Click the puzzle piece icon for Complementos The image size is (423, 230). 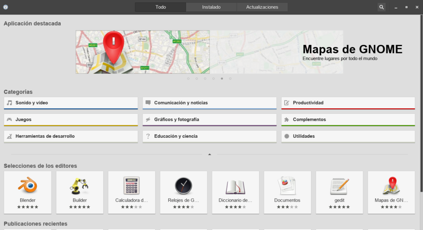pyautogui.click(x=287, y=119)
